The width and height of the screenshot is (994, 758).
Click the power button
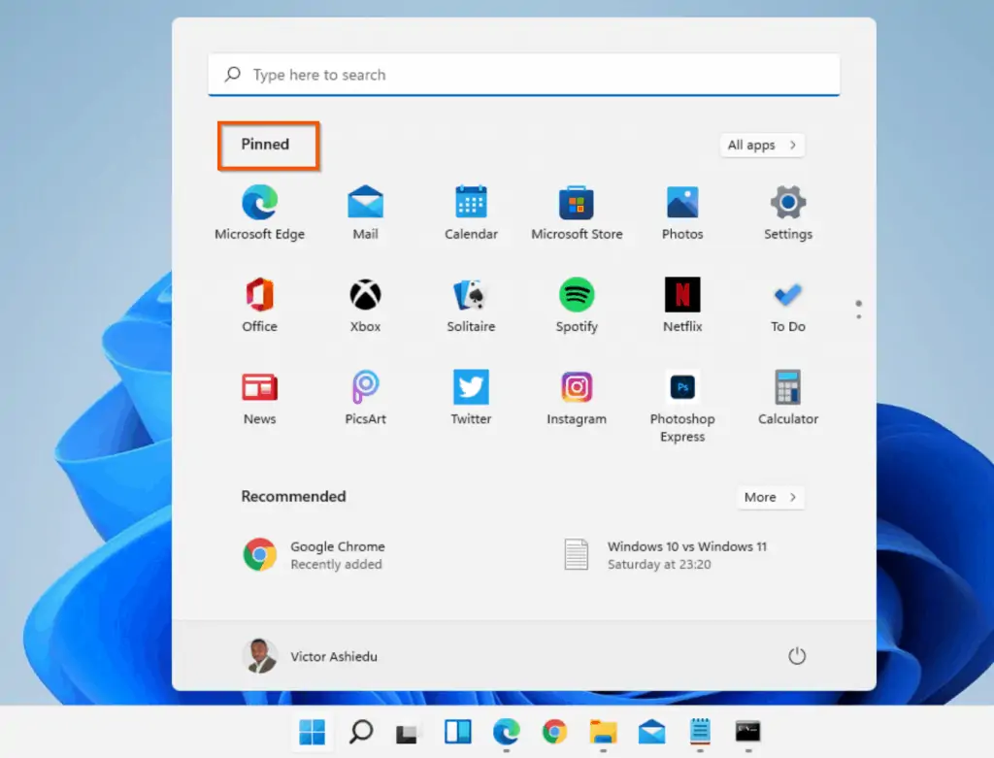[x=797, y=656]
